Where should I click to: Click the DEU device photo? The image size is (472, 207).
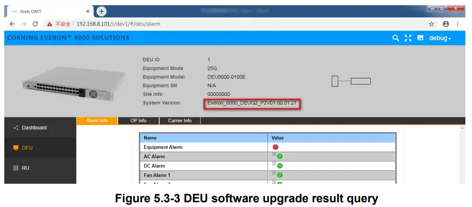tap(74, 84)
